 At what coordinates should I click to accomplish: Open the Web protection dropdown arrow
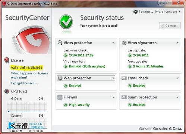[113, 78]
